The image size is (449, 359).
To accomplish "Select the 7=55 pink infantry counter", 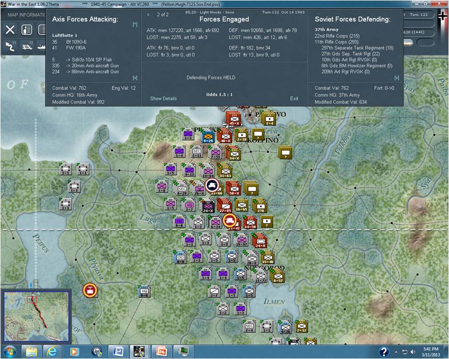I will coord(215,153).
